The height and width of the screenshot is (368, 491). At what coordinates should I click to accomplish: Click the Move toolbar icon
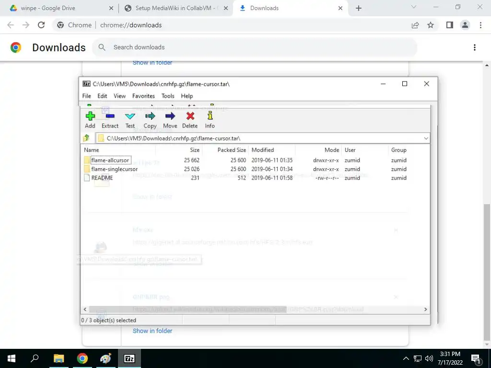[170, 120]
